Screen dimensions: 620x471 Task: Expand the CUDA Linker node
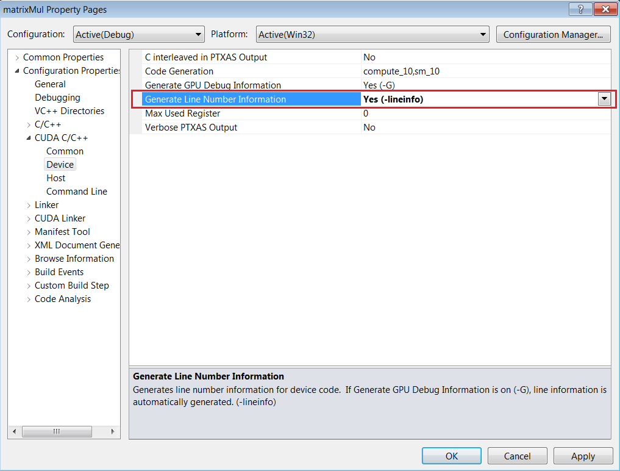pyautogui.click(x=29, y=219)
